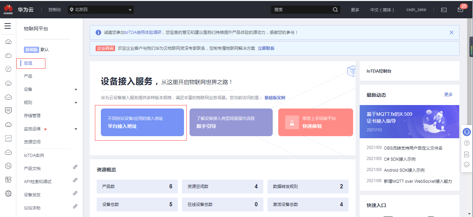Open the 中文(简体) language selector
This screenshot has height=217, width=473.
[x=382, y=10]
